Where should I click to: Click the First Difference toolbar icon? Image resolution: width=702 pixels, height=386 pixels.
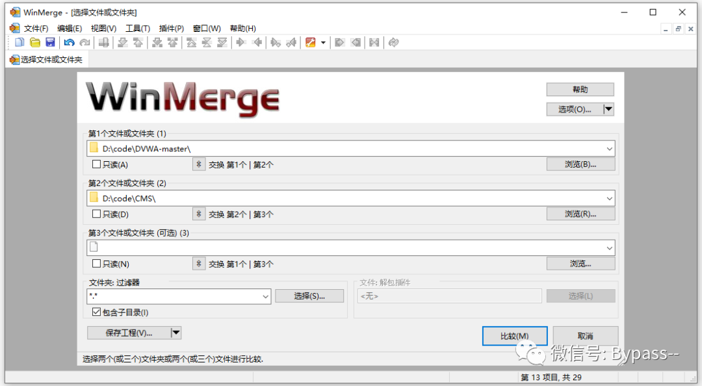point(192,42)
